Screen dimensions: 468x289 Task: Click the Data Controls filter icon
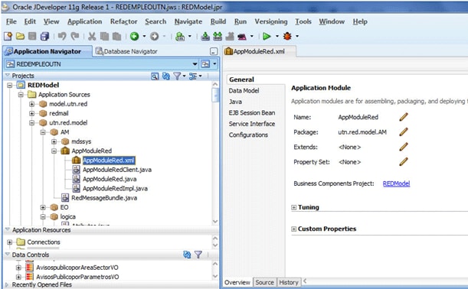pos(198,255)
